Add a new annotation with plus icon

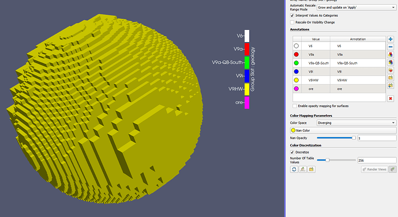click(391, 39)
